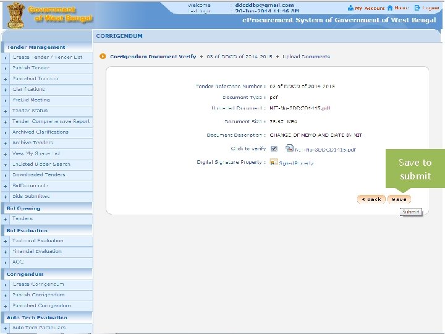Expand plus sign beside Financial Evaluation

point(5,252)
